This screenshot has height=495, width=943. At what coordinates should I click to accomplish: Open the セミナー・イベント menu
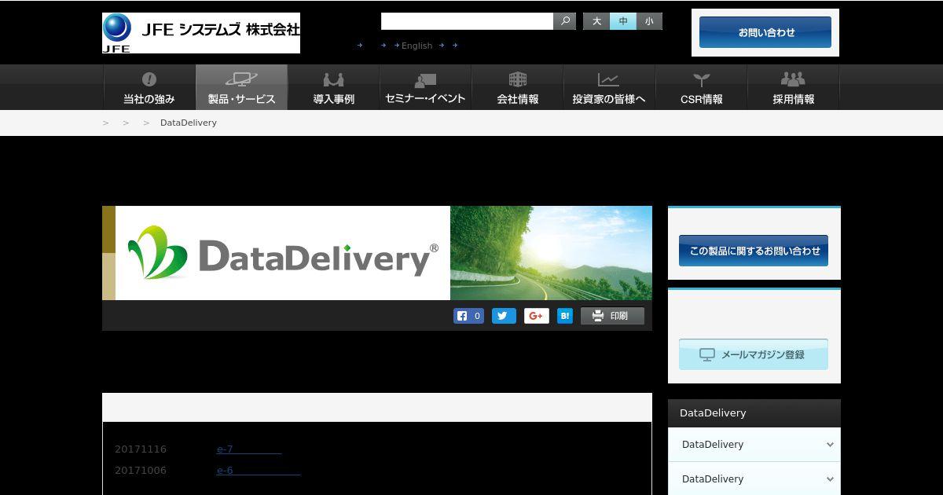click(x=425, y=87)
